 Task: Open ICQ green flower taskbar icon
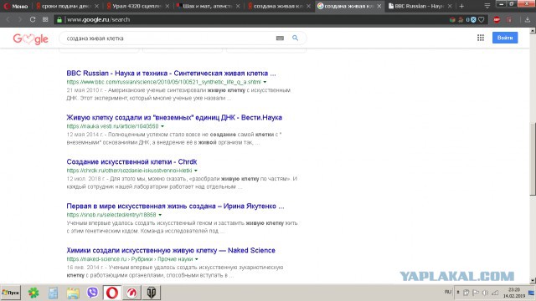click(x=33, y=293)
